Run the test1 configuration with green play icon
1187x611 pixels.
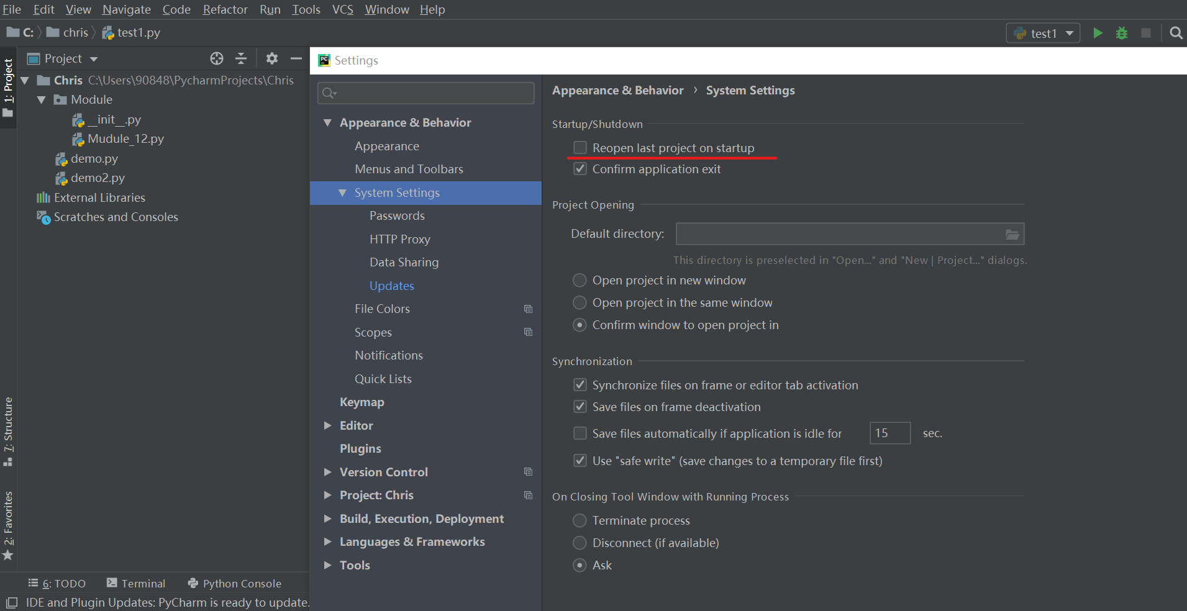1098,33
